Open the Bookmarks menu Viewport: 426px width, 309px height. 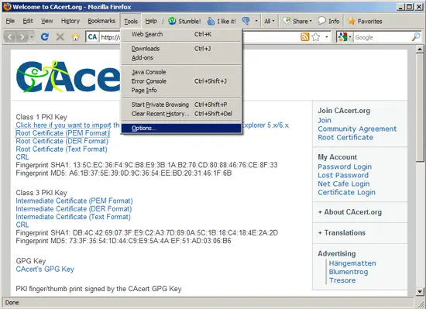101,21
